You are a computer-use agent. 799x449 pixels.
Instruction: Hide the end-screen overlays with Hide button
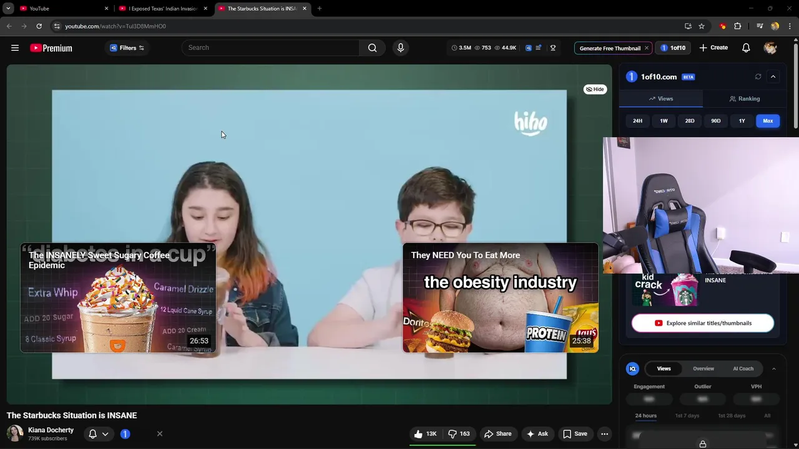click(595, 89)
